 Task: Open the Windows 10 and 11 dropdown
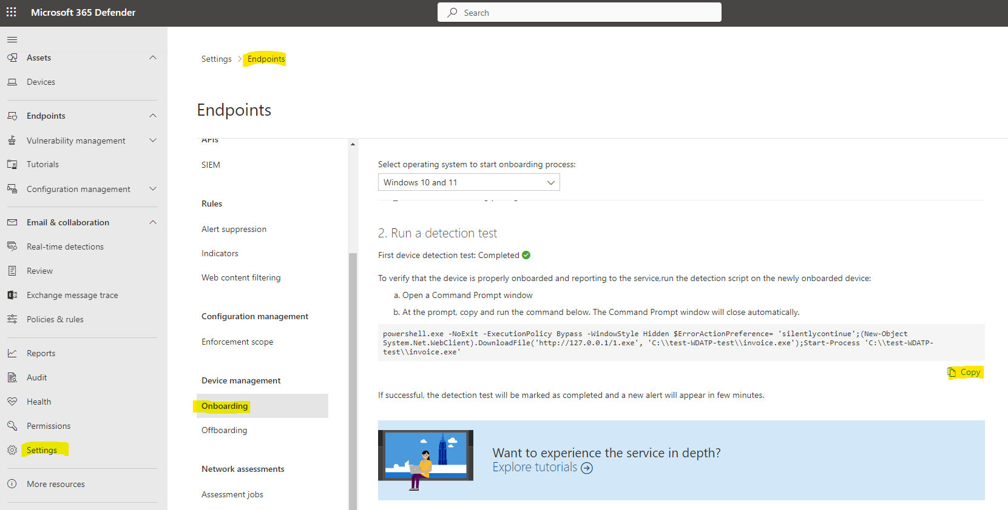pos(468,182)
